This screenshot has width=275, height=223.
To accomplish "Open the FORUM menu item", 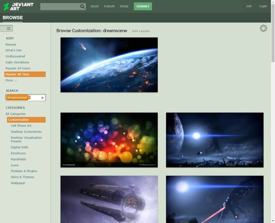I will [x=109, y=7].
